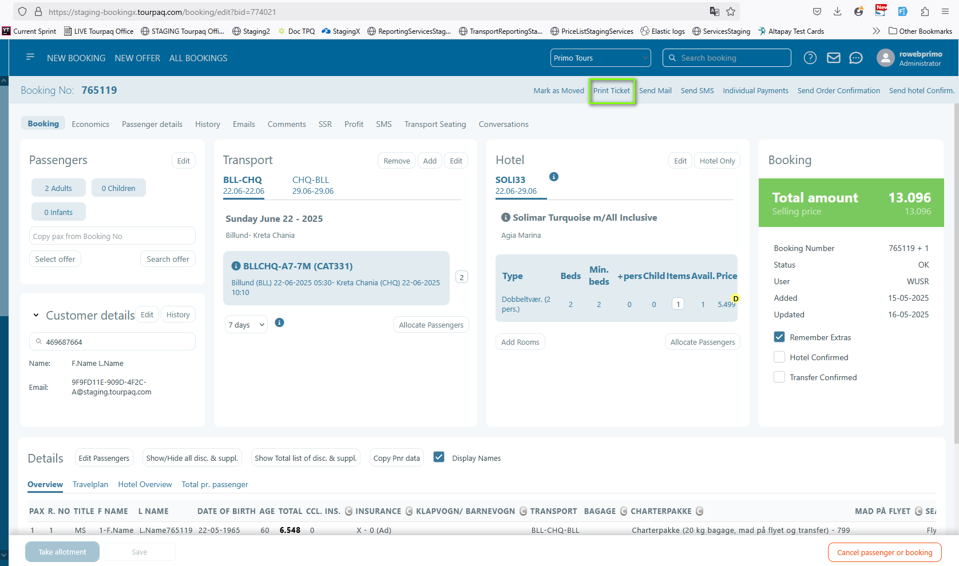
Task: Click the browser downloads arrow icon
Action: pyautogui.click(x=837, y=11)
